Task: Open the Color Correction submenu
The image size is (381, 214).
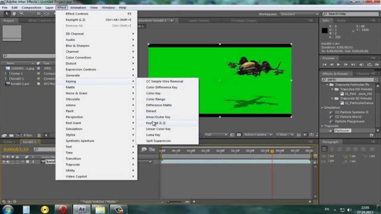Action: coord(96,57)
